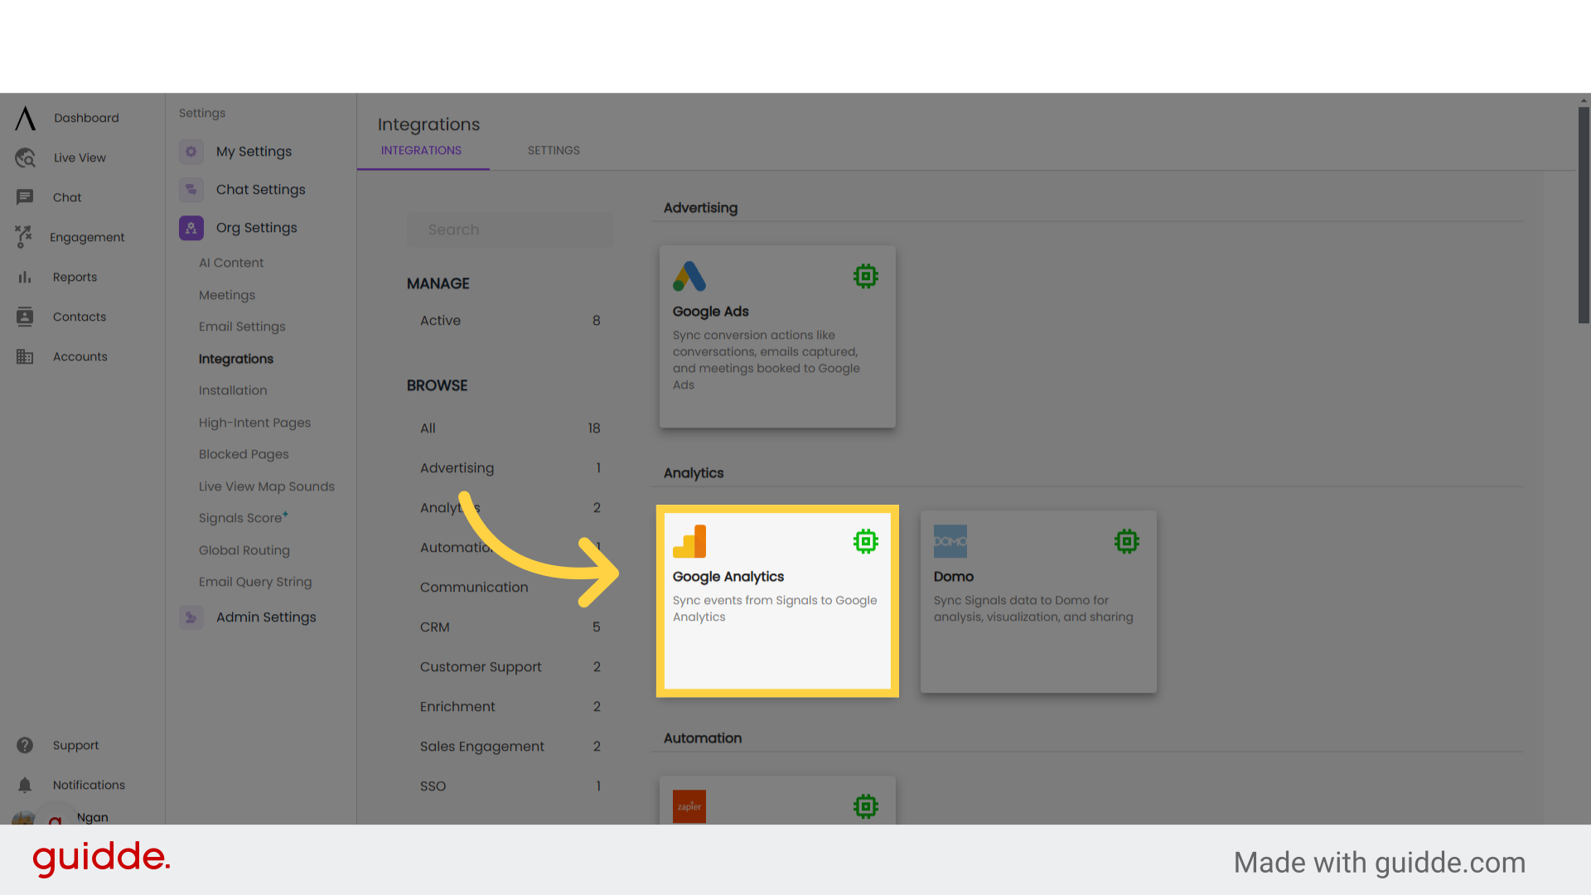
Task: Go to Reports section
Action: click(x=75, y=277)
